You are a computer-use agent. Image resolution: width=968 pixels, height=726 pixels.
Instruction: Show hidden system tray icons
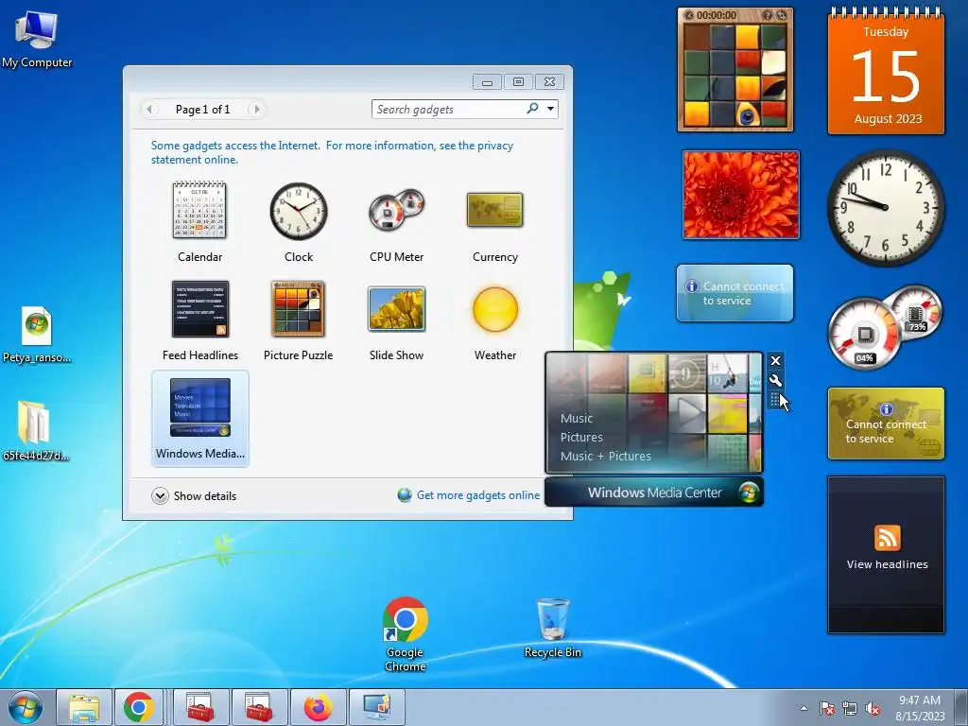[x=804, y=708]
